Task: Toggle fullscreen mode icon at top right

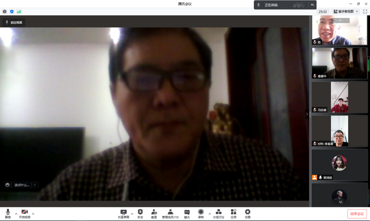Action: [x=365, y=12]
